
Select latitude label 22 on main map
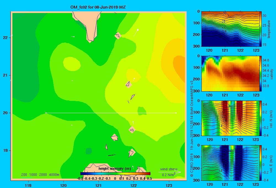5,38
